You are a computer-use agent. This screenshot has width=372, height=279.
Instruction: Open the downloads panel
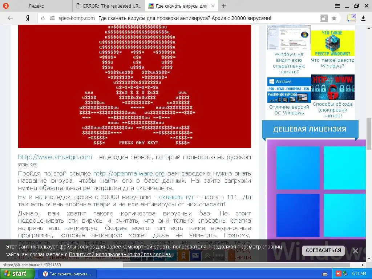(x=363, y=18)
